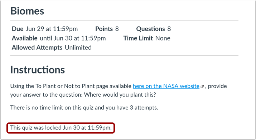Click the Questions label

[150, 29]
